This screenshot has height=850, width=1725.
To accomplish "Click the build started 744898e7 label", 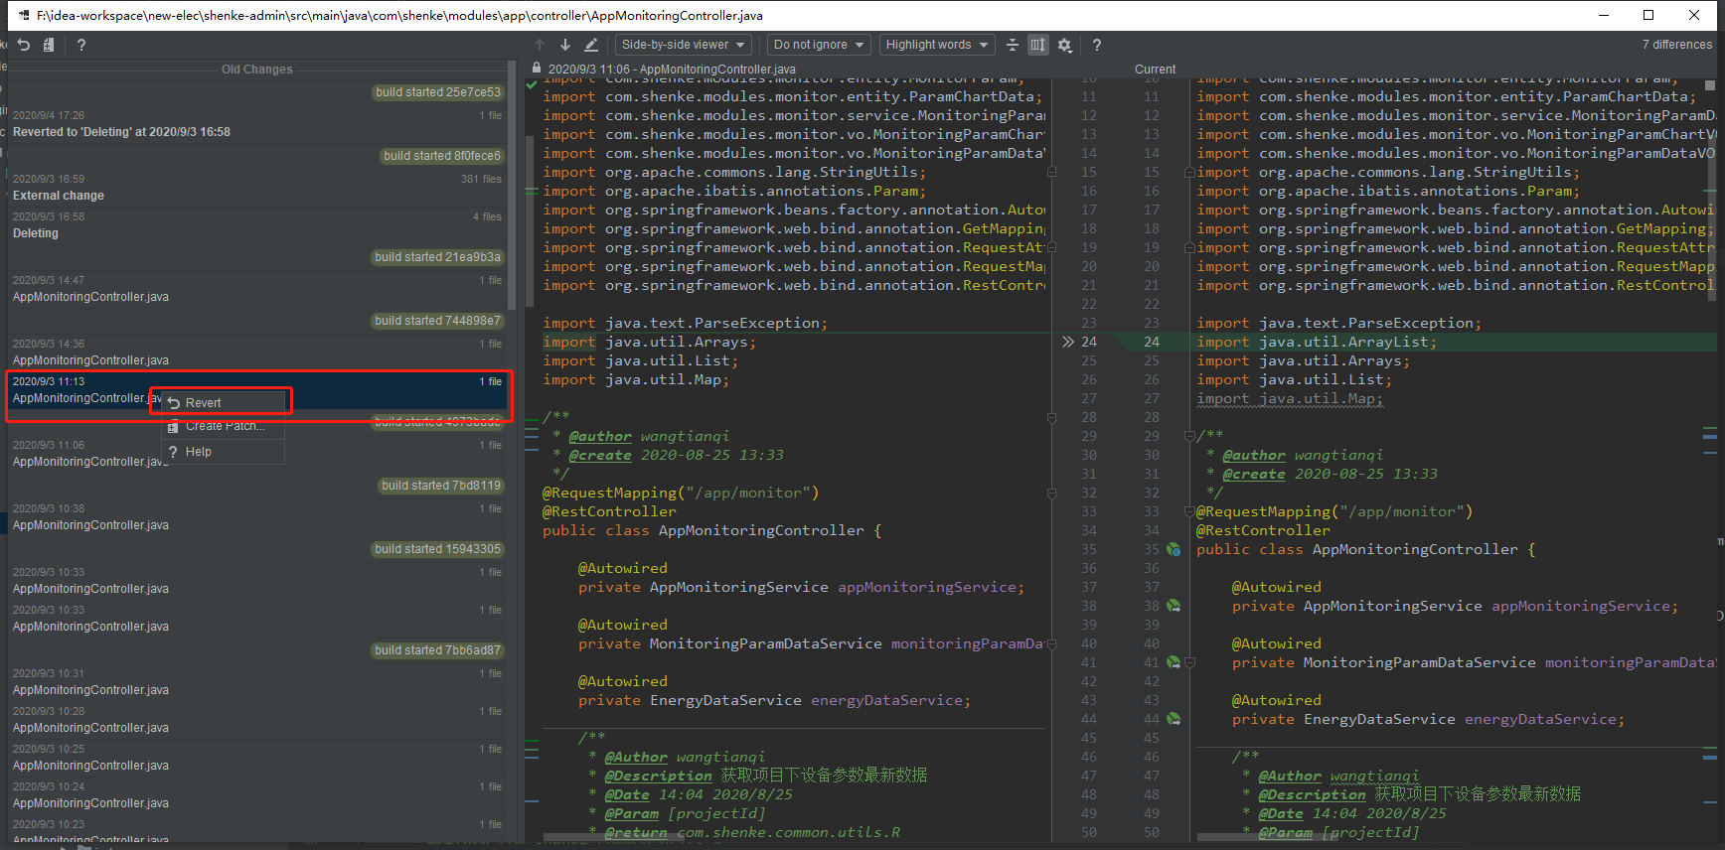I will coord(438,321).
